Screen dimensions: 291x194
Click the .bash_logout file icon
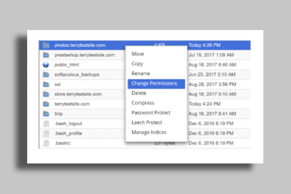46,124
